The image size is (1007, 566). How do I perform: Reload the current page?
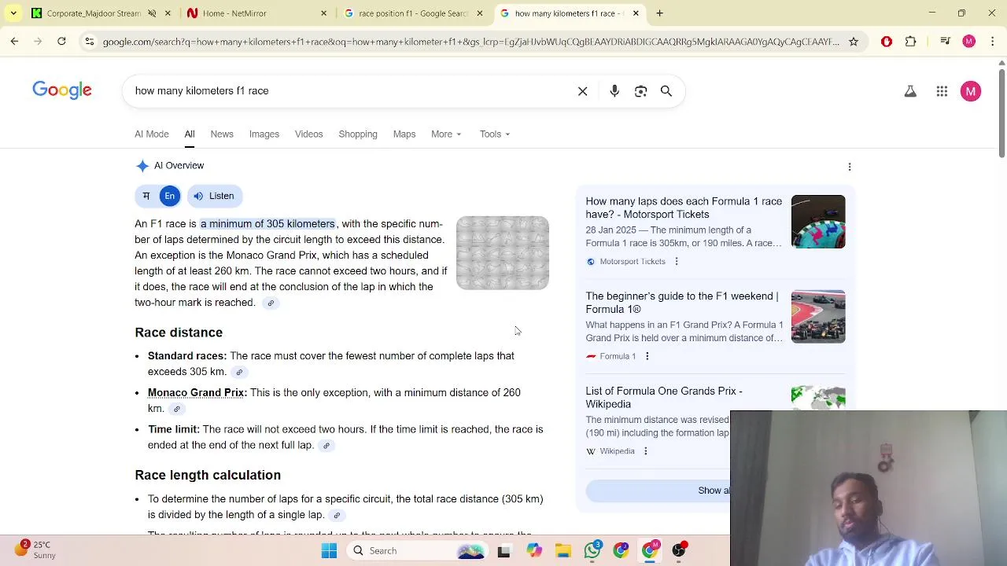pos(61,41)
